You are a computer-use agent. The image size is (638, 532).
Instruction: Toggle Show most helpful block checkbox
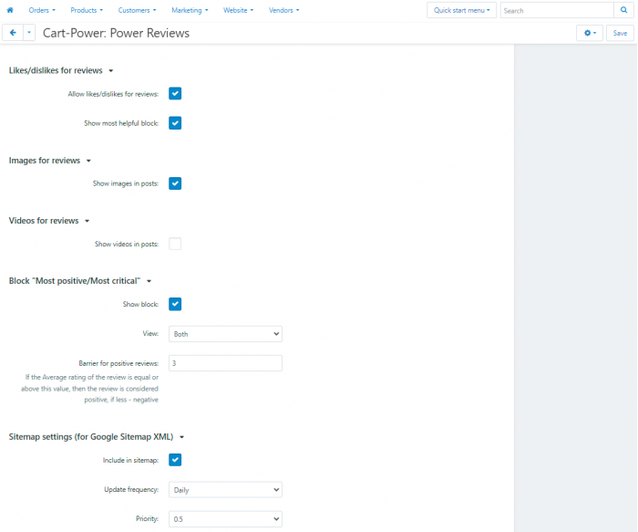175,123
